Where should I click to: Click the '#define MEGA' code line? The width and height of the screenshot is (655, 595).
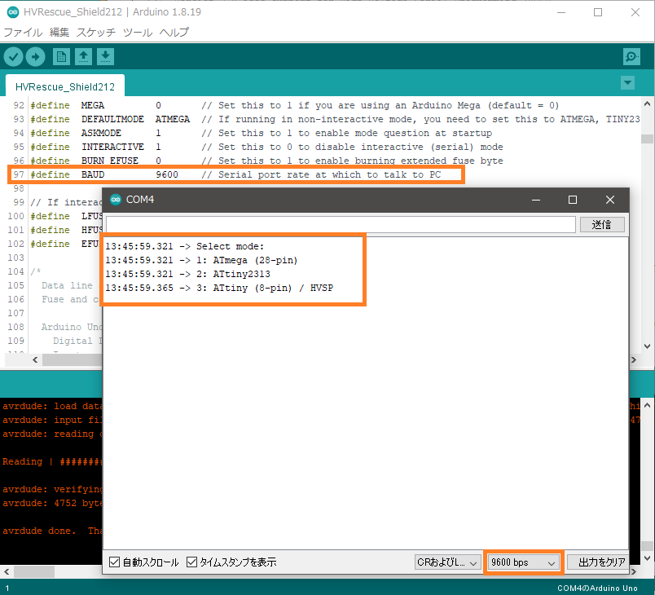[294, 105]
